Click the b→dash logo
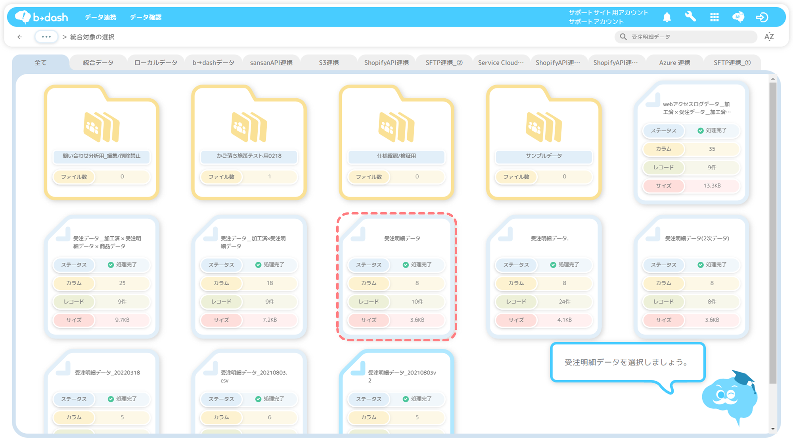The height and width of the screenshot is (446, 793). pyautogui.click(x=42, y=17)
